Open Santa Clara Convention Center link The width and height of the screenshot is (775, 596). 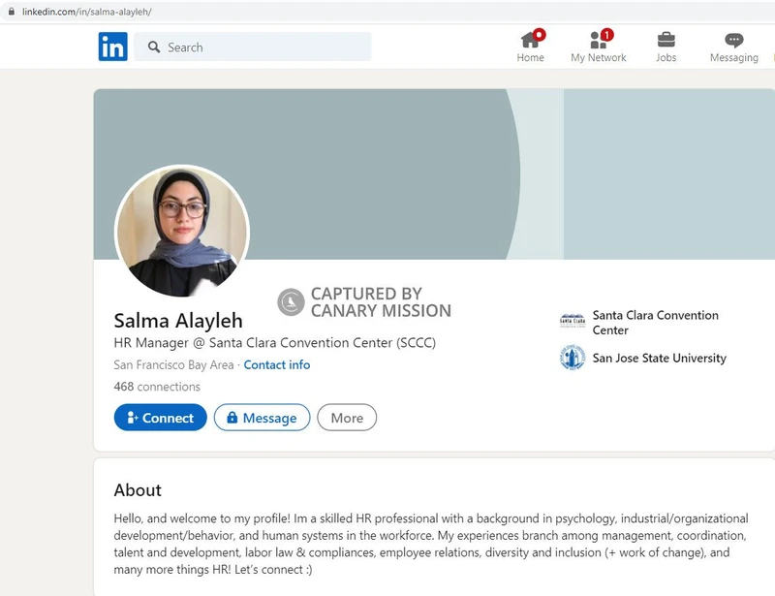[656, 323]
